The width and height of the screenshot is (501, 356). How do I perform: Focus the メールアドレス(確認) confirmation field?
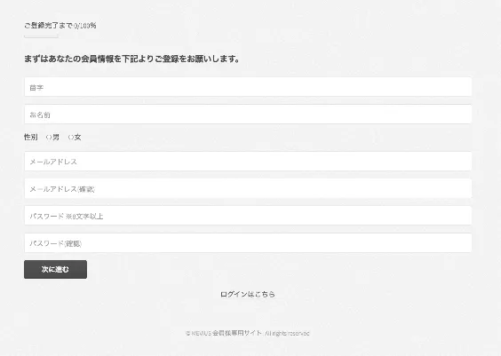248,188
